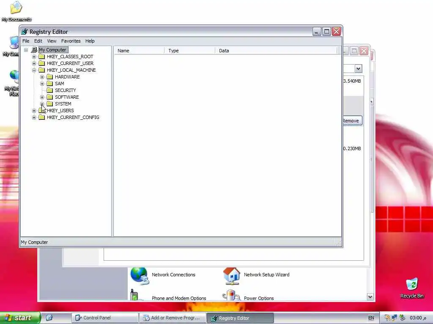Open the My Documents desktop icon
This screenshot has width=433, height=324.
[16, 11]
